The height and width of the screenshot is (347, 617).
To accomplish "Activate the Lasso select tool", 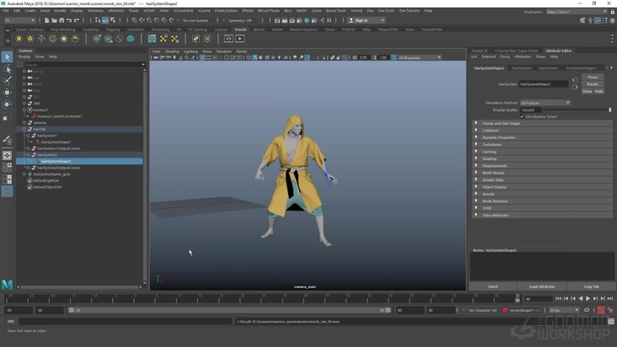I will tap(7, 69).
